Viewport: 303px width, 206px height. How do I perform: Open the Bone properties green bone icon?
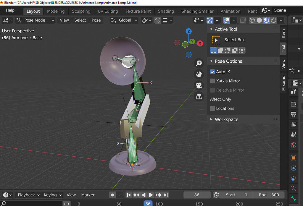(x=293, y=199)
